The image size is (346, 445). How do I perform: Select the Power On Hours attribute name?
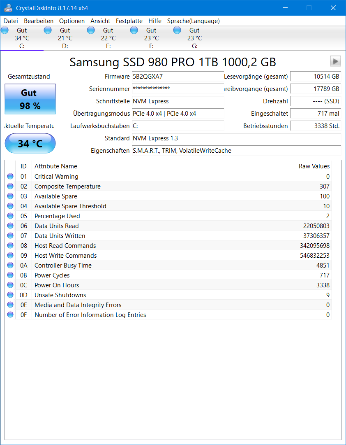(x=57, y=285)
